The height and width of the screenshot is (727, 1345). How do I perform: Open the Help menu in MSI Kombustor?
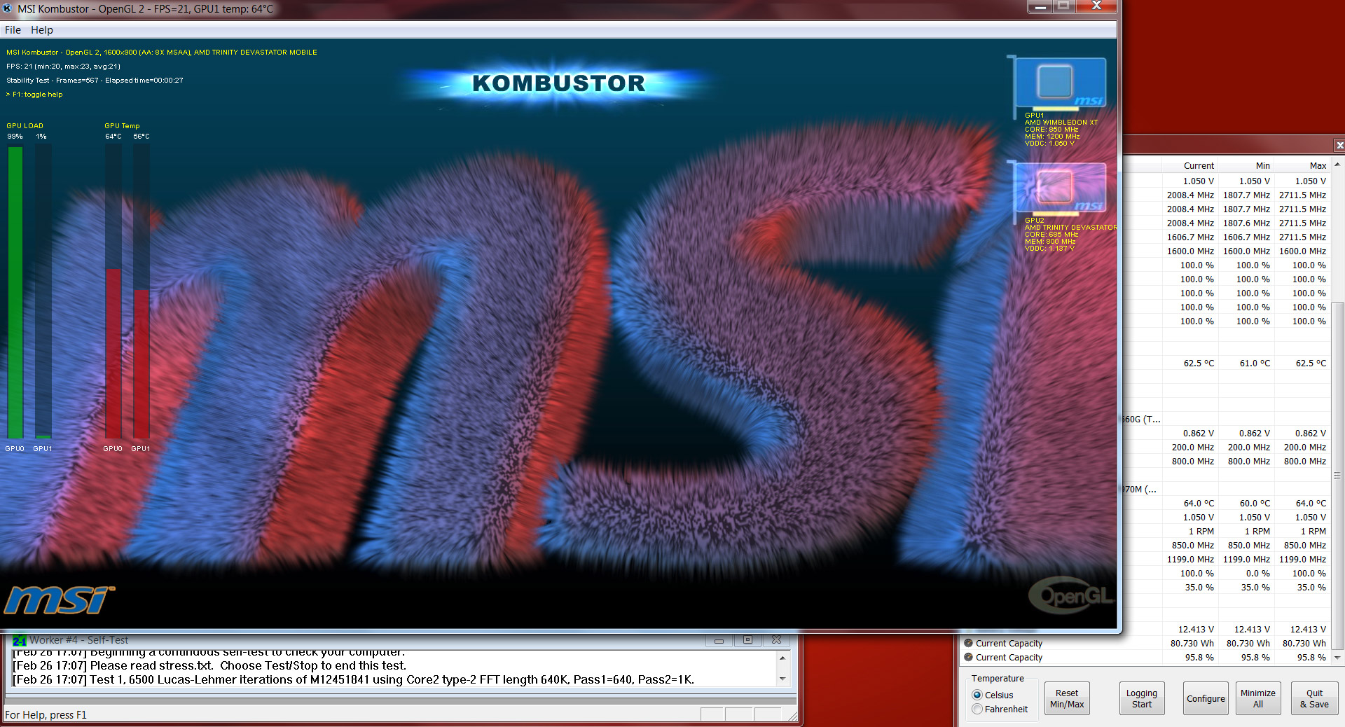pos(42,30)
